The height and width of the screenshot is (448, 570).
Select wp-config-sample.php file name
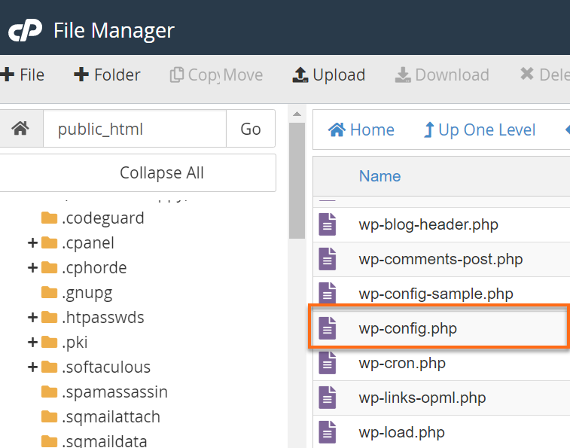coord(436,294)
